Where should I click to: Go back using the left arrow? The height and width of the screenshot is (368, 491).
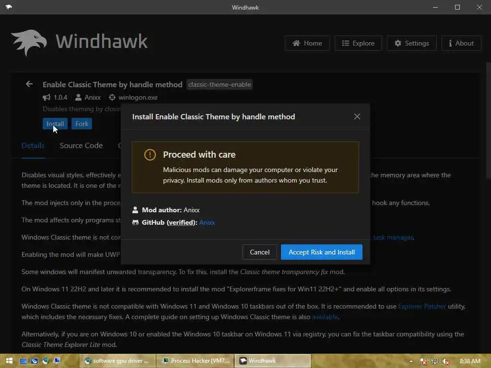(29, 84)
